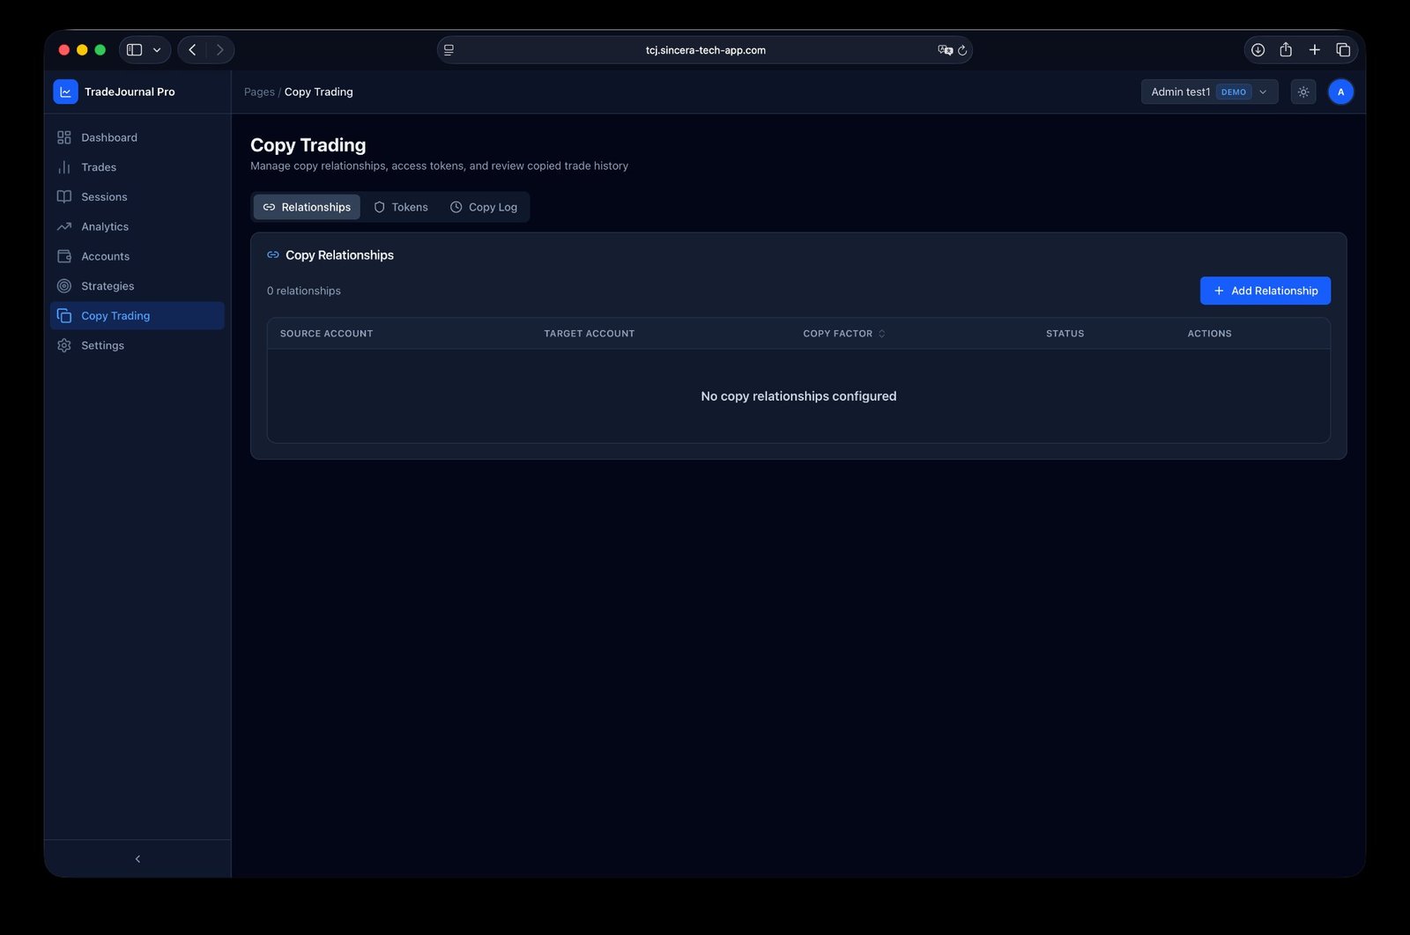This screenshot has height=935, width=1410.
Task: Open the Sessions section
Action: pos(103,196)
